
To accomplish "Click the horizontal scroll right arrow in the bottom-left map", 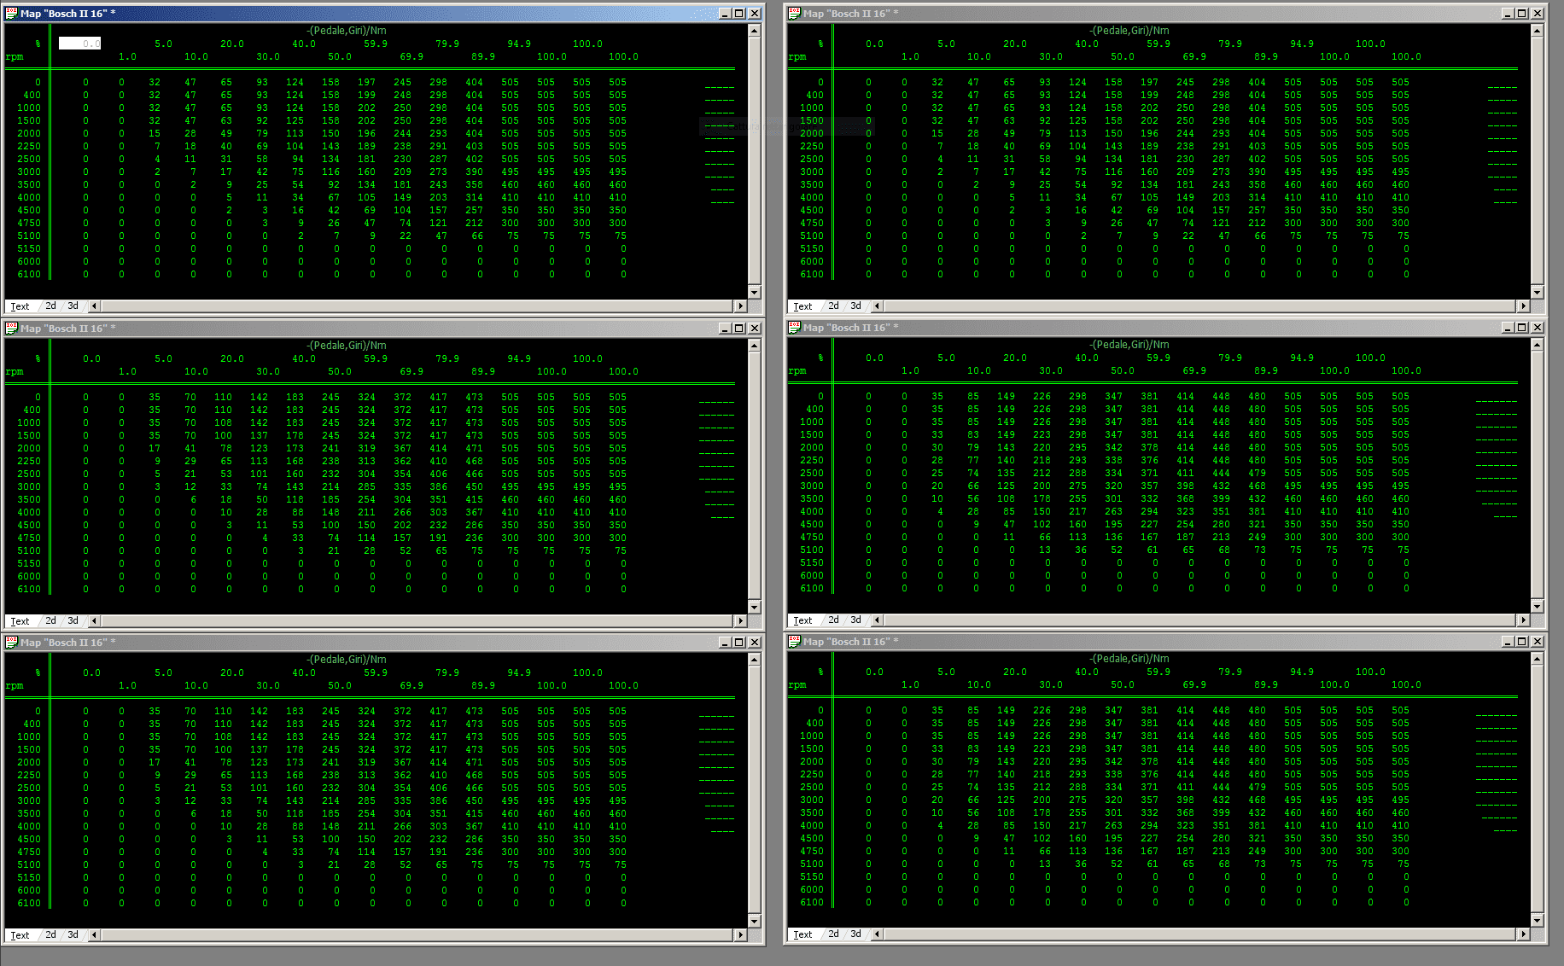I will point(740,935).
